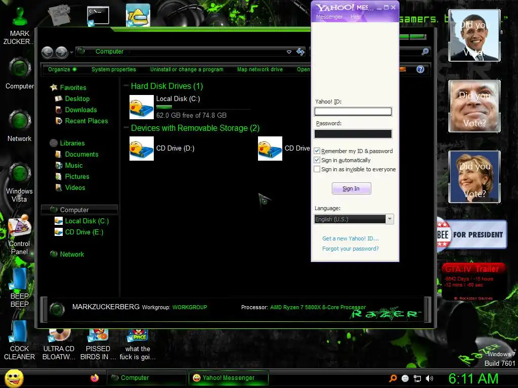Viewport: 518px width, 388px height.
Task: Click the address bar refresh icon
Action: tap(300, 52)
